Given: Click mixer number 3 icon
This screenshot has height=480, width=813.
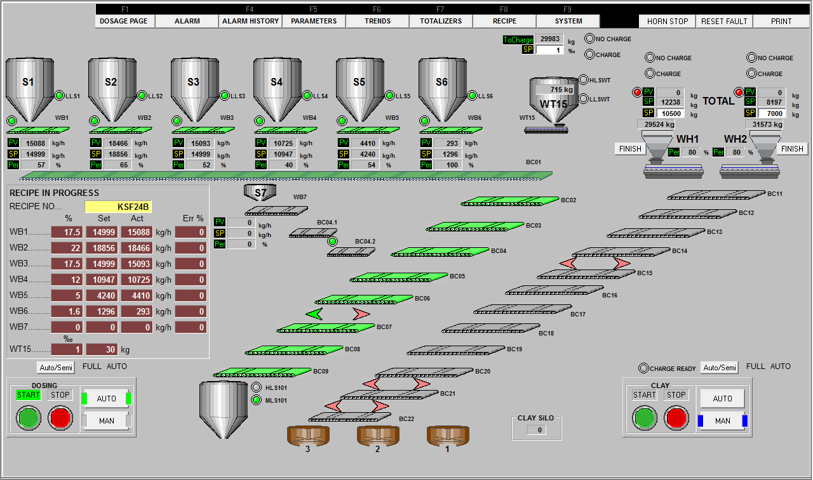Looking at the screenshot, I should (x=308, y=435).
